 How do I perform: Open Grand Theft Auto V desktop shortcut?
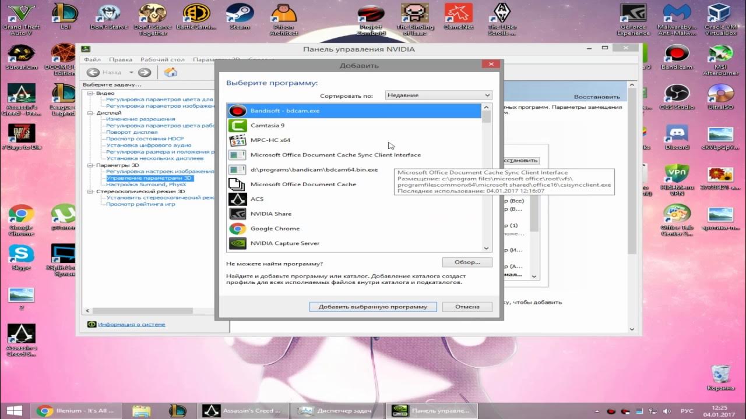22,19
